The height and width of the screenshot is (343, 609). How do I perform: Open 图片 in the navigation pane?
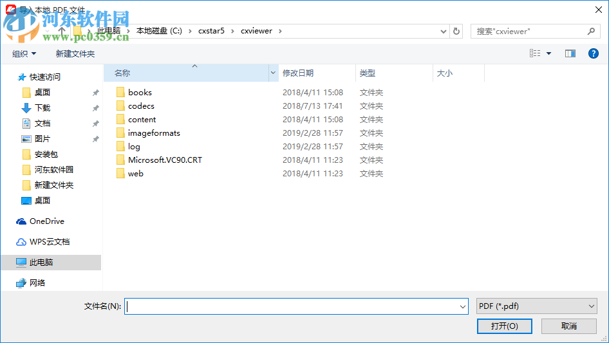(x=42, y=138)
